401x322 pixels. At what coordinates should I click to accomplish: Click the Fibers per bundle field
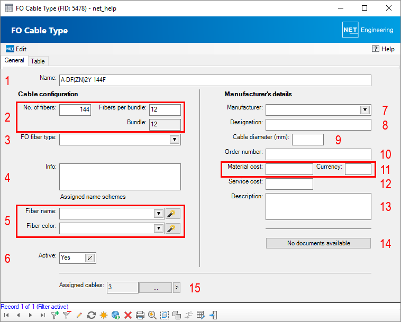click(165, 110)
